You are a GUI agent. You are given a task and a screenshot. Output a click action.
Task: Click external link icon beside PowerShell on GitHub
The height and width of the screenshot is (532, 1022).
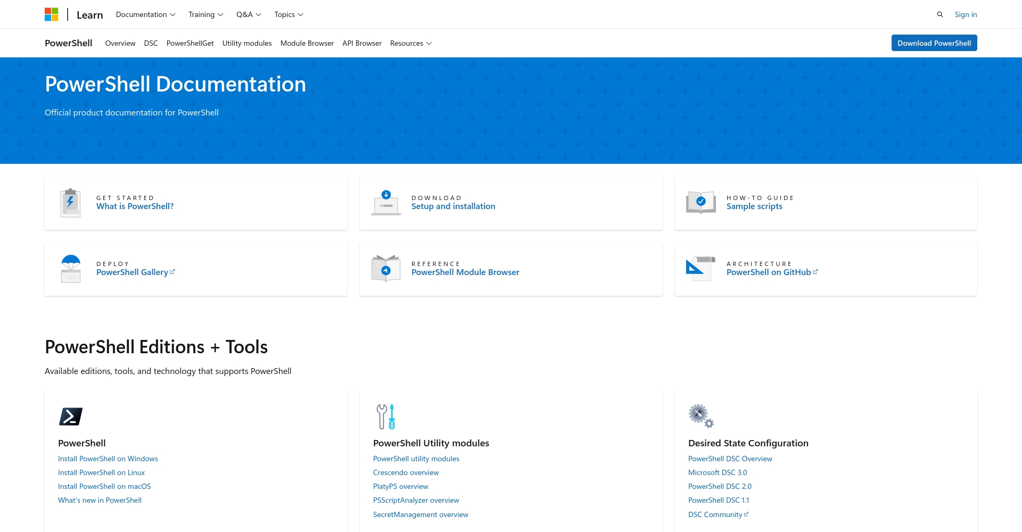click(815, 272)
